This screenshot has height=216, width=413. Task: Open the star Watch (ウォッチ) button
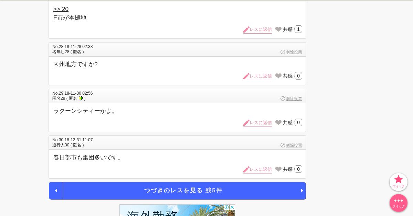coord(399,182)
